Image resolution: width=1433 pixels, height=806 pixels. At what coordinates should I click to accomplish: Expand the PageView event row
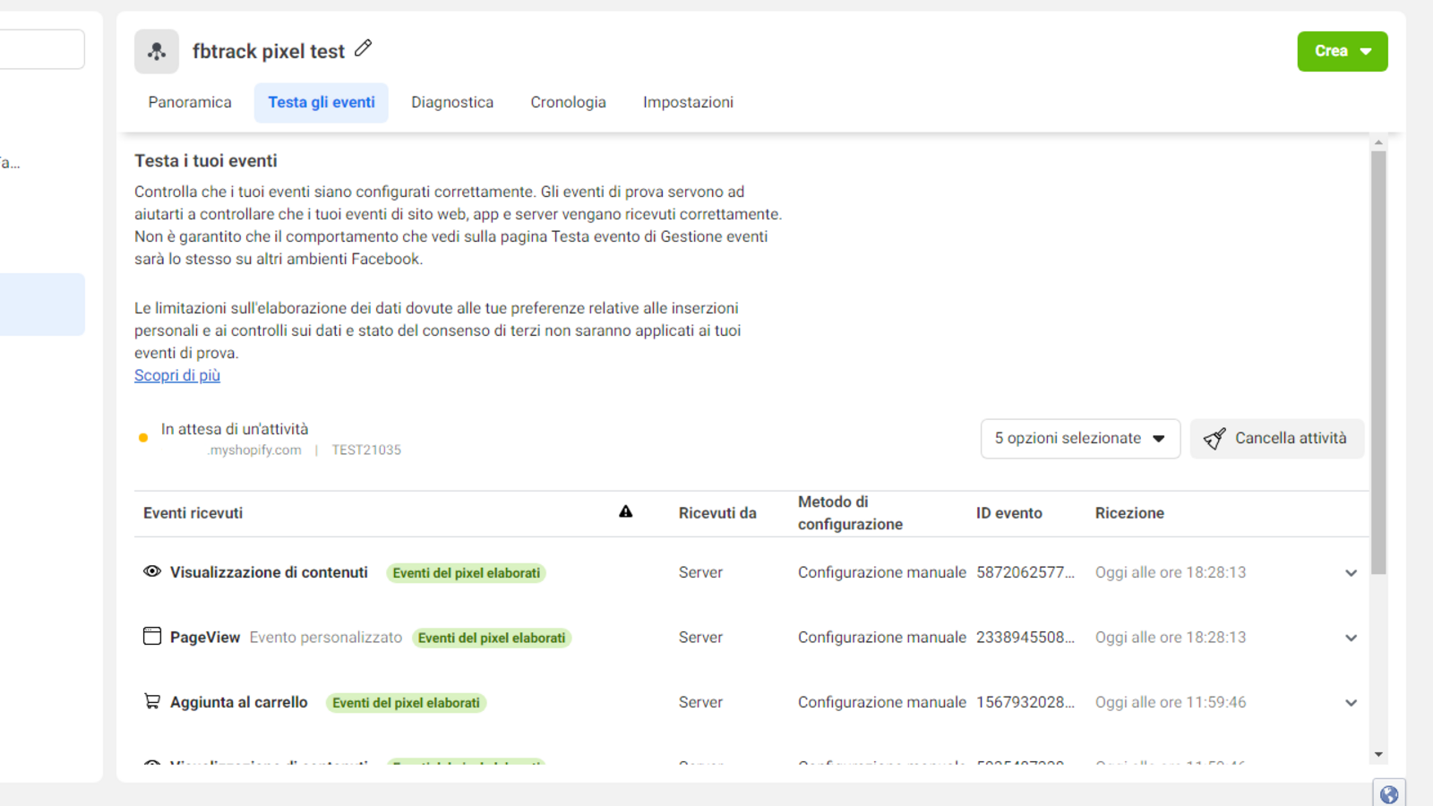coord(1351,639)
